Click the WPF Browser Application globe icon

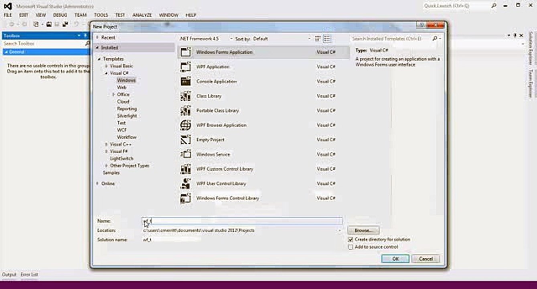point(186,125)
